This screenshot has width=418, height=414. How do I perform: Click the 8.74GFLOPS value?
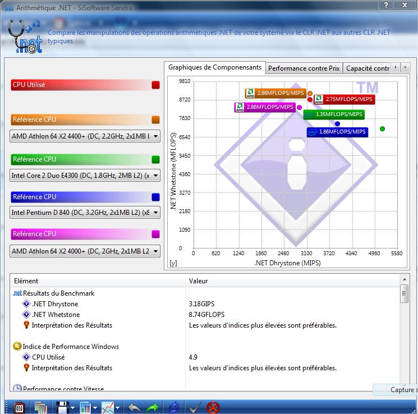pos(206,314)
